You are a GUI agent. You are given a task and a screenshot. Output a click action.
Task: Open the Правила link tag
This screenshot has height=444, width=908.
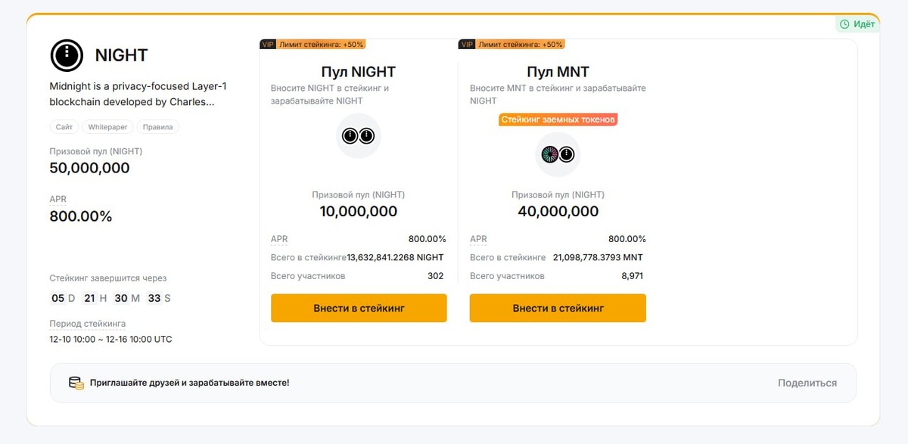tap(158, 127)
